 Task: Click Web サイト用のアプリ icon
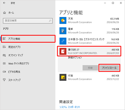(4, 64)
